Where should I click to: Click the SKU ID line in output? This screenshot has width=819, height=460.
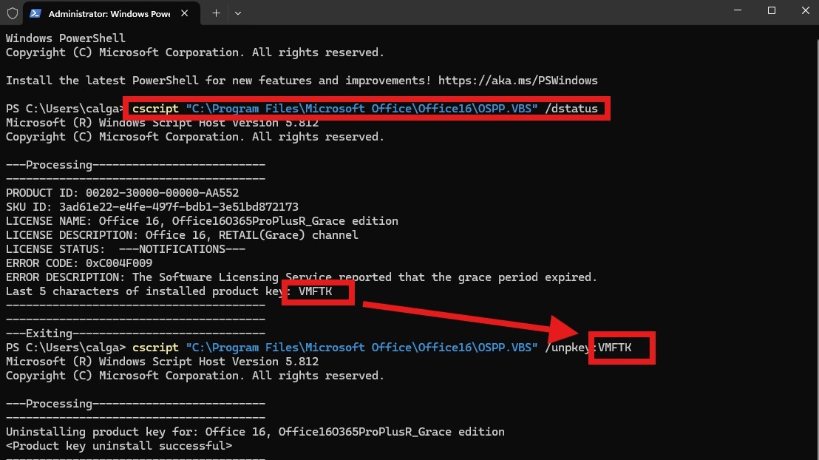[152, 207]
